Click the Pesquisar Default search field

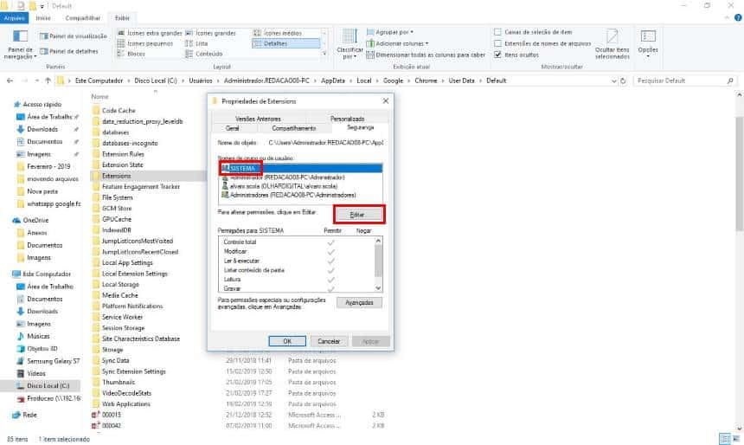pos(681,81)
